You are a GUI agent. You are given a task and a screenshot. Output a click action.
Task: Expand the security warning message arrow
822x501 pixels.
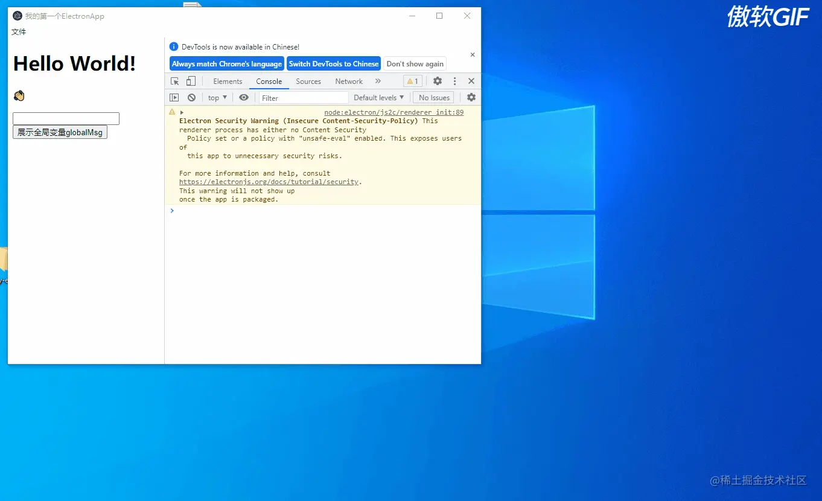click(x=182, y=113)
